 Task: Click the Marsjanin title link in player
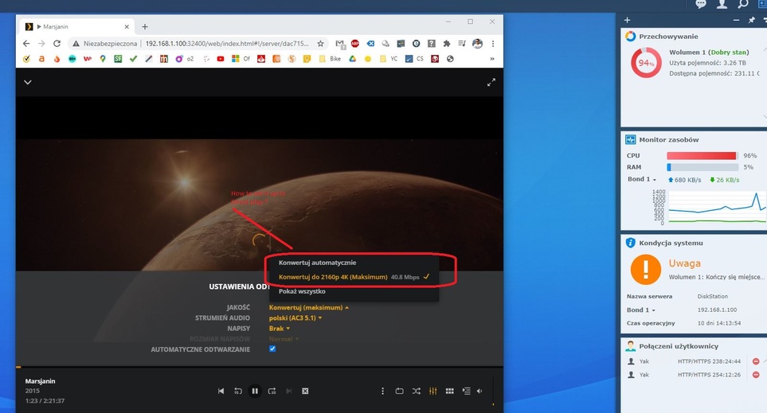[40, 381]
